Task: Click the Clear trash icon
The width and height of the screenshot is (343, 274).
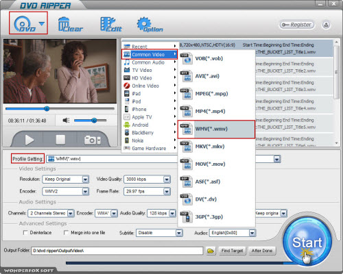Action: [70, 24]
